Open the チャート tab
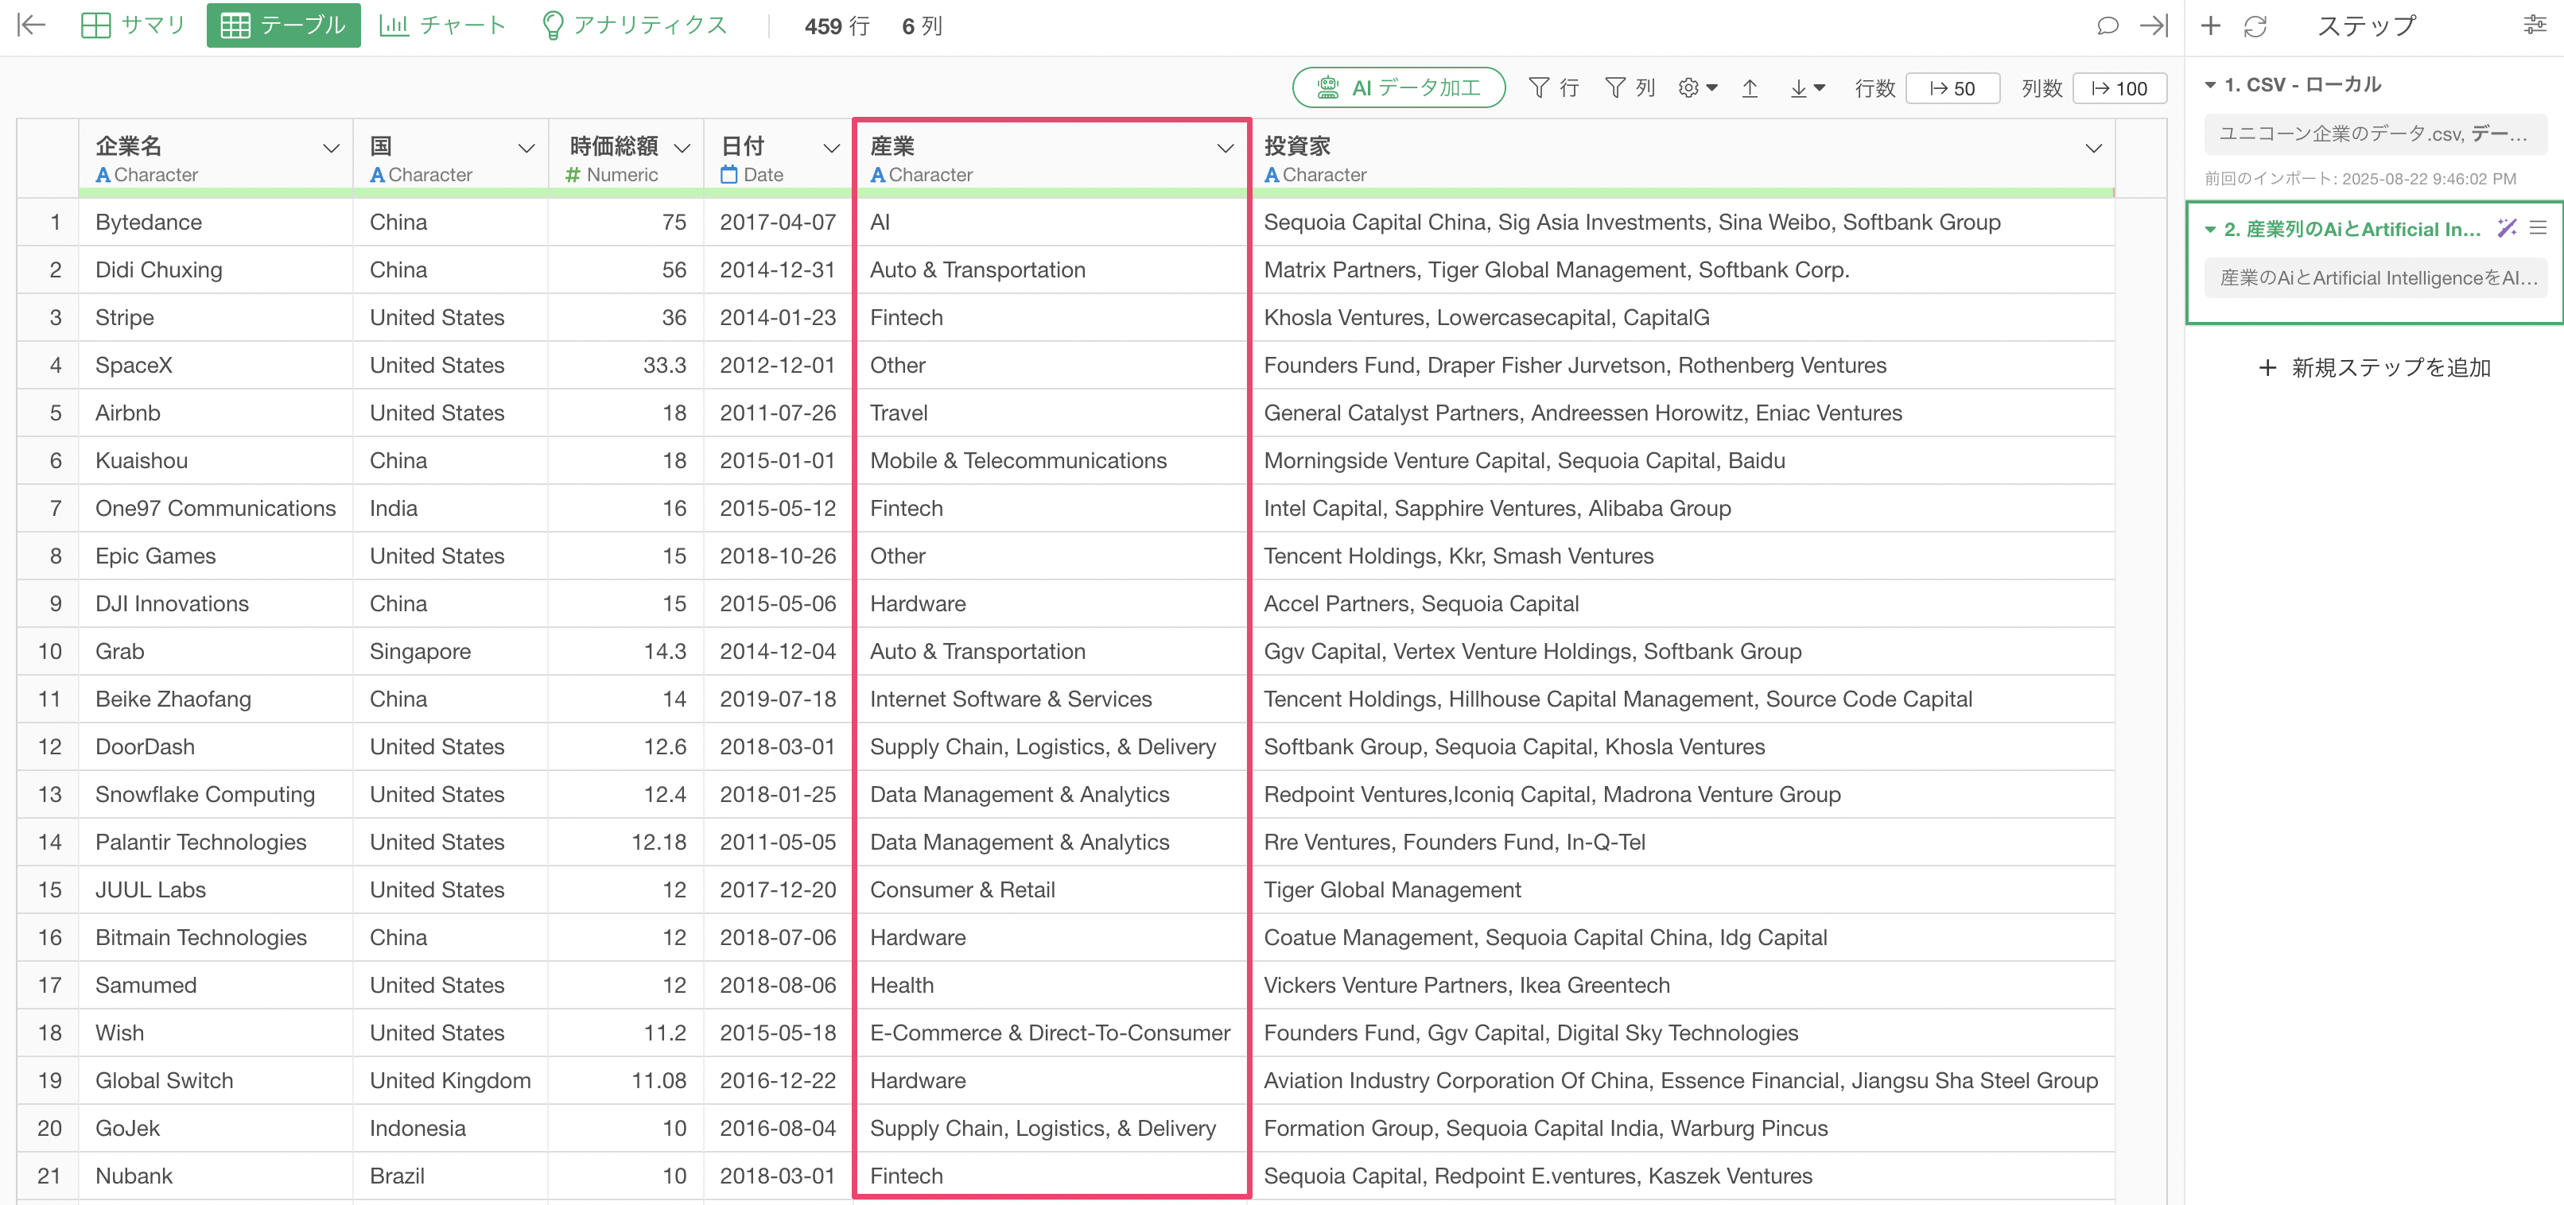The width and height of the screenshot is (2564, 1205). click(442, 25)
